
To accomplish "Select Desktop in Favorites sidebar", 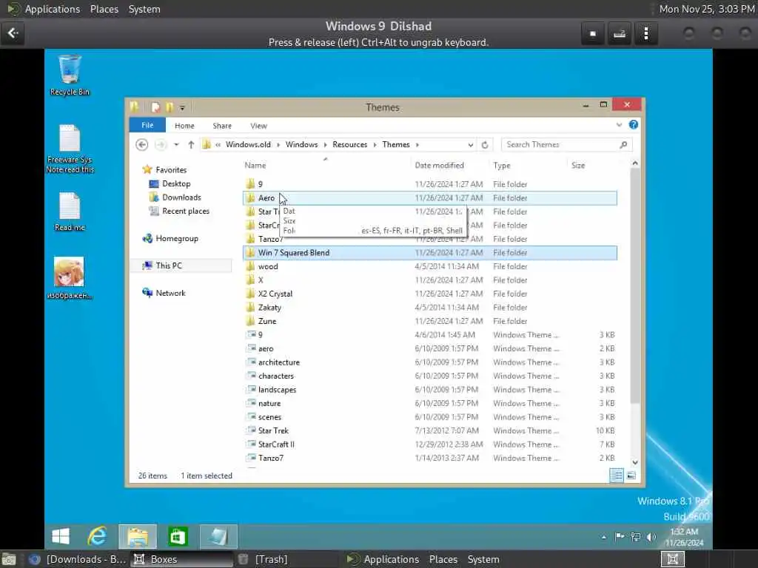I will (176, 183).
